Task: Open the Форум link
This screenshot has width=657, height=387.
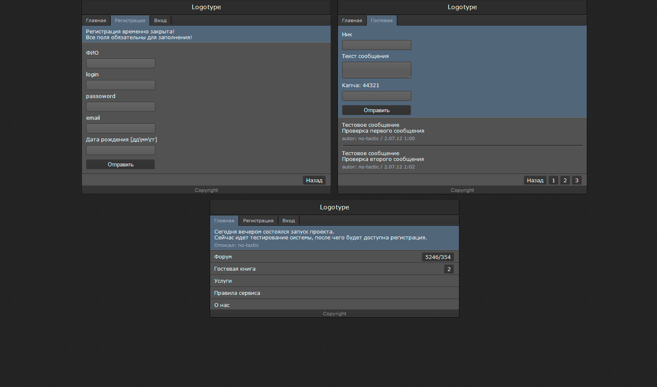Action: point(223,257)
